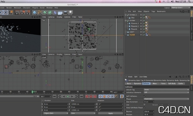Image resolution: width=193 pixels, height=116 pixels.
Task: Lock the Y axis in toolbar
Action: 1,13
